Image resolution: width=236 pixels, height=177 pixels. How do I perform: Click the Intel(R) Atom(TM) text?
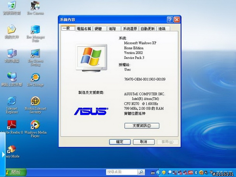coord(145,99)
